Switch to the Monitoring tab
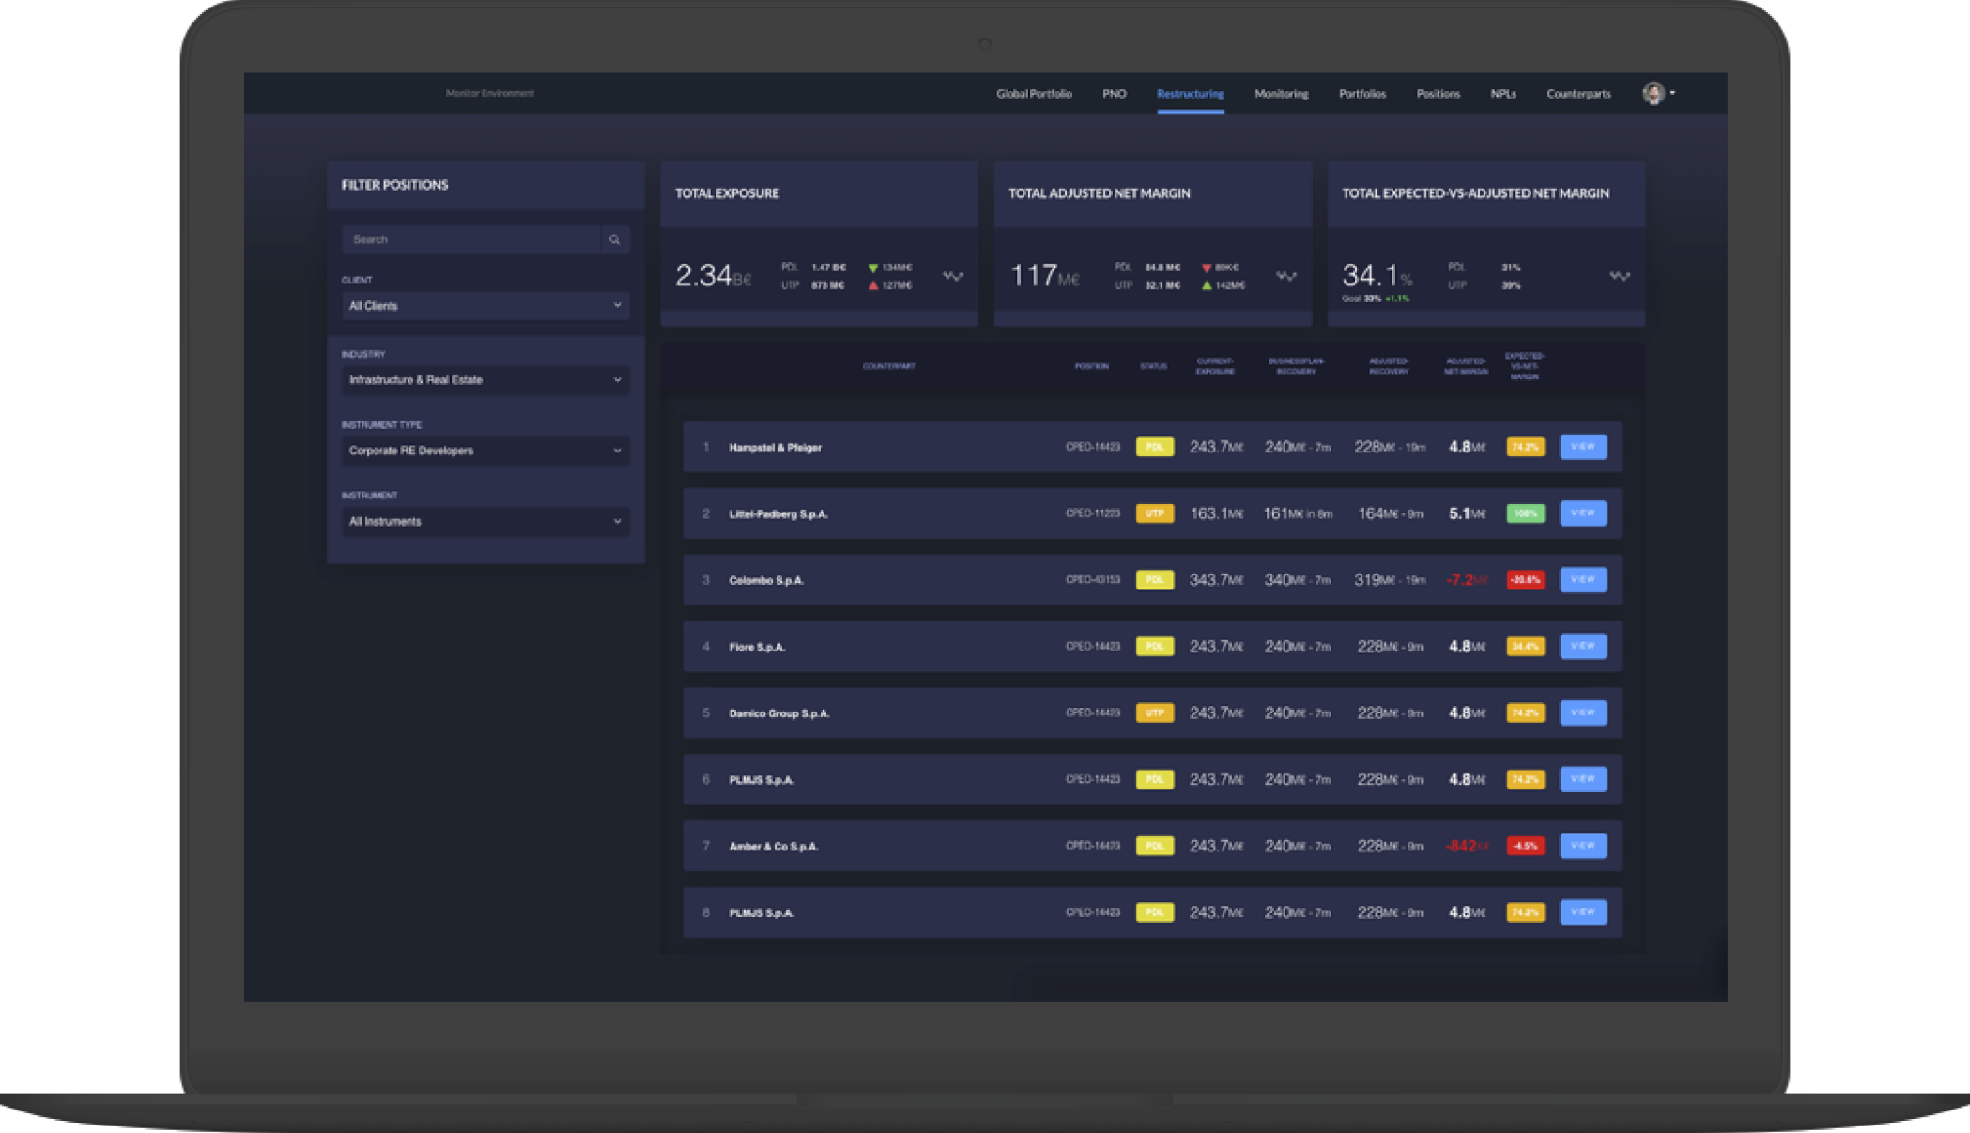Image resolution: width=1970 pixels, height=1133 pixels. (1281, 94)
